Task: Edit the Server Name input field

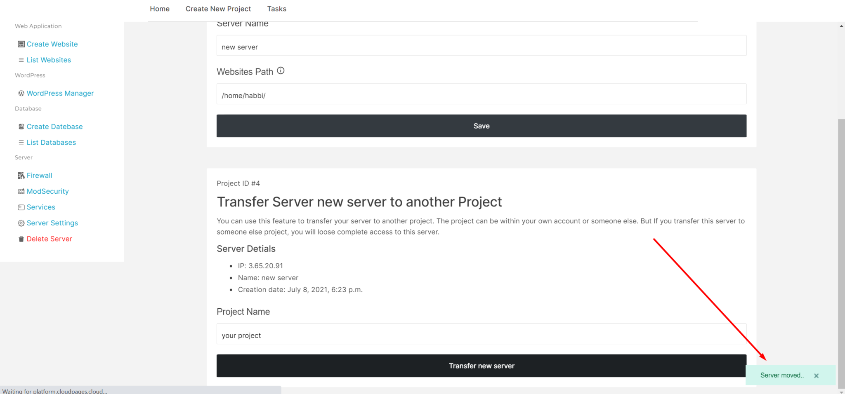Action: pos(481,46)
